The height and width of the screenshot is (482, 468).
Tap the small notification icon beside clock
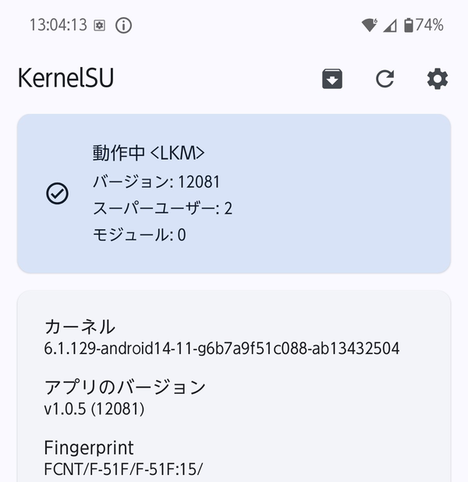pos(99,26)
